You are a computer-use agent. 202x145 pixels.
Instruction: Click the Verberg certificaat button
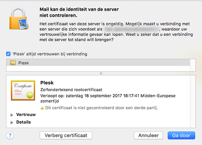[x=66, y=136]
